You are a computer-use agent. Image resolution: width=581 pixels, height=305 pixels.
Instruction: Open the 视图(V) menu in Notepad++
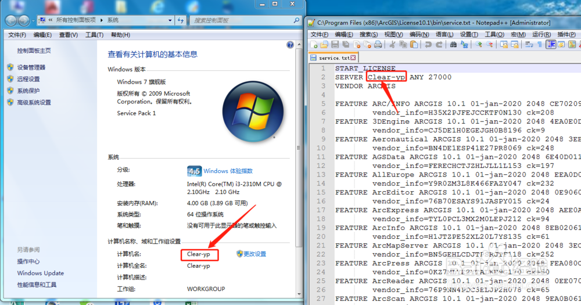pyautogui.click(x=393, y=34)
